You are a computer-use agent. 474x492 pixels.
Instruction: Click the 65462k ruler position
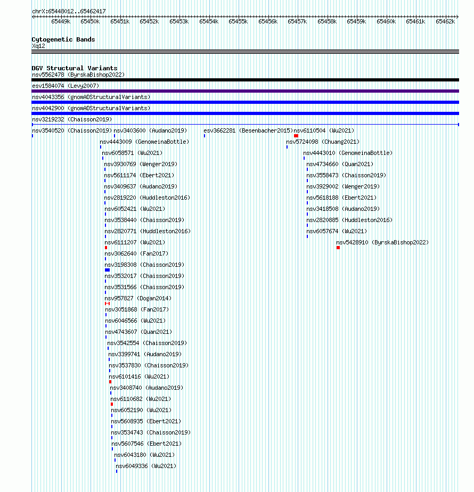[x=445, y=21]
